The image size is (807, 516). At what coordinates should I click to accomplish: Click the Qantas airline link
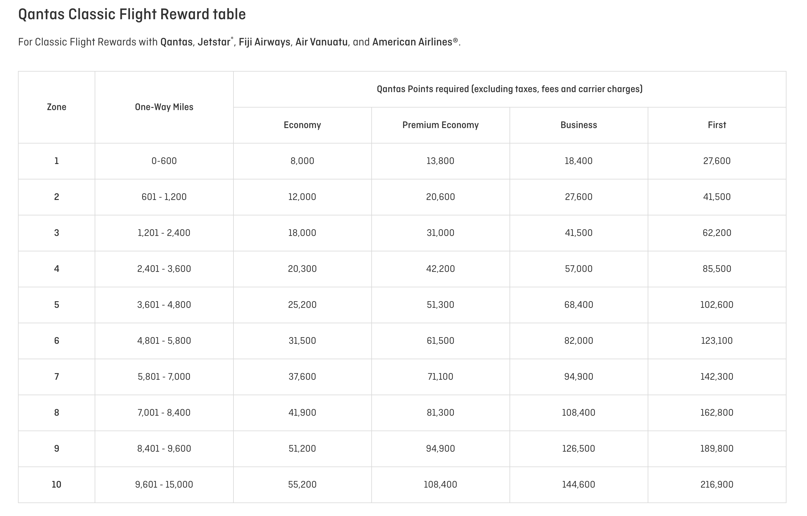pos(176,42)
